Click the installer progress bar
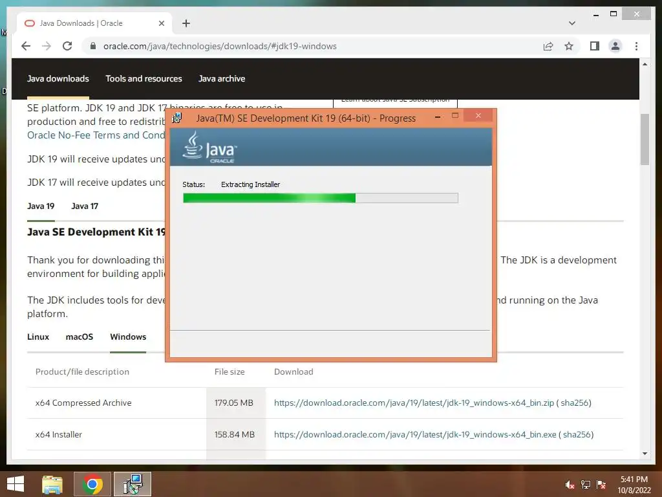662x497 pixels. pyautogui.click(x=321, y=198)
